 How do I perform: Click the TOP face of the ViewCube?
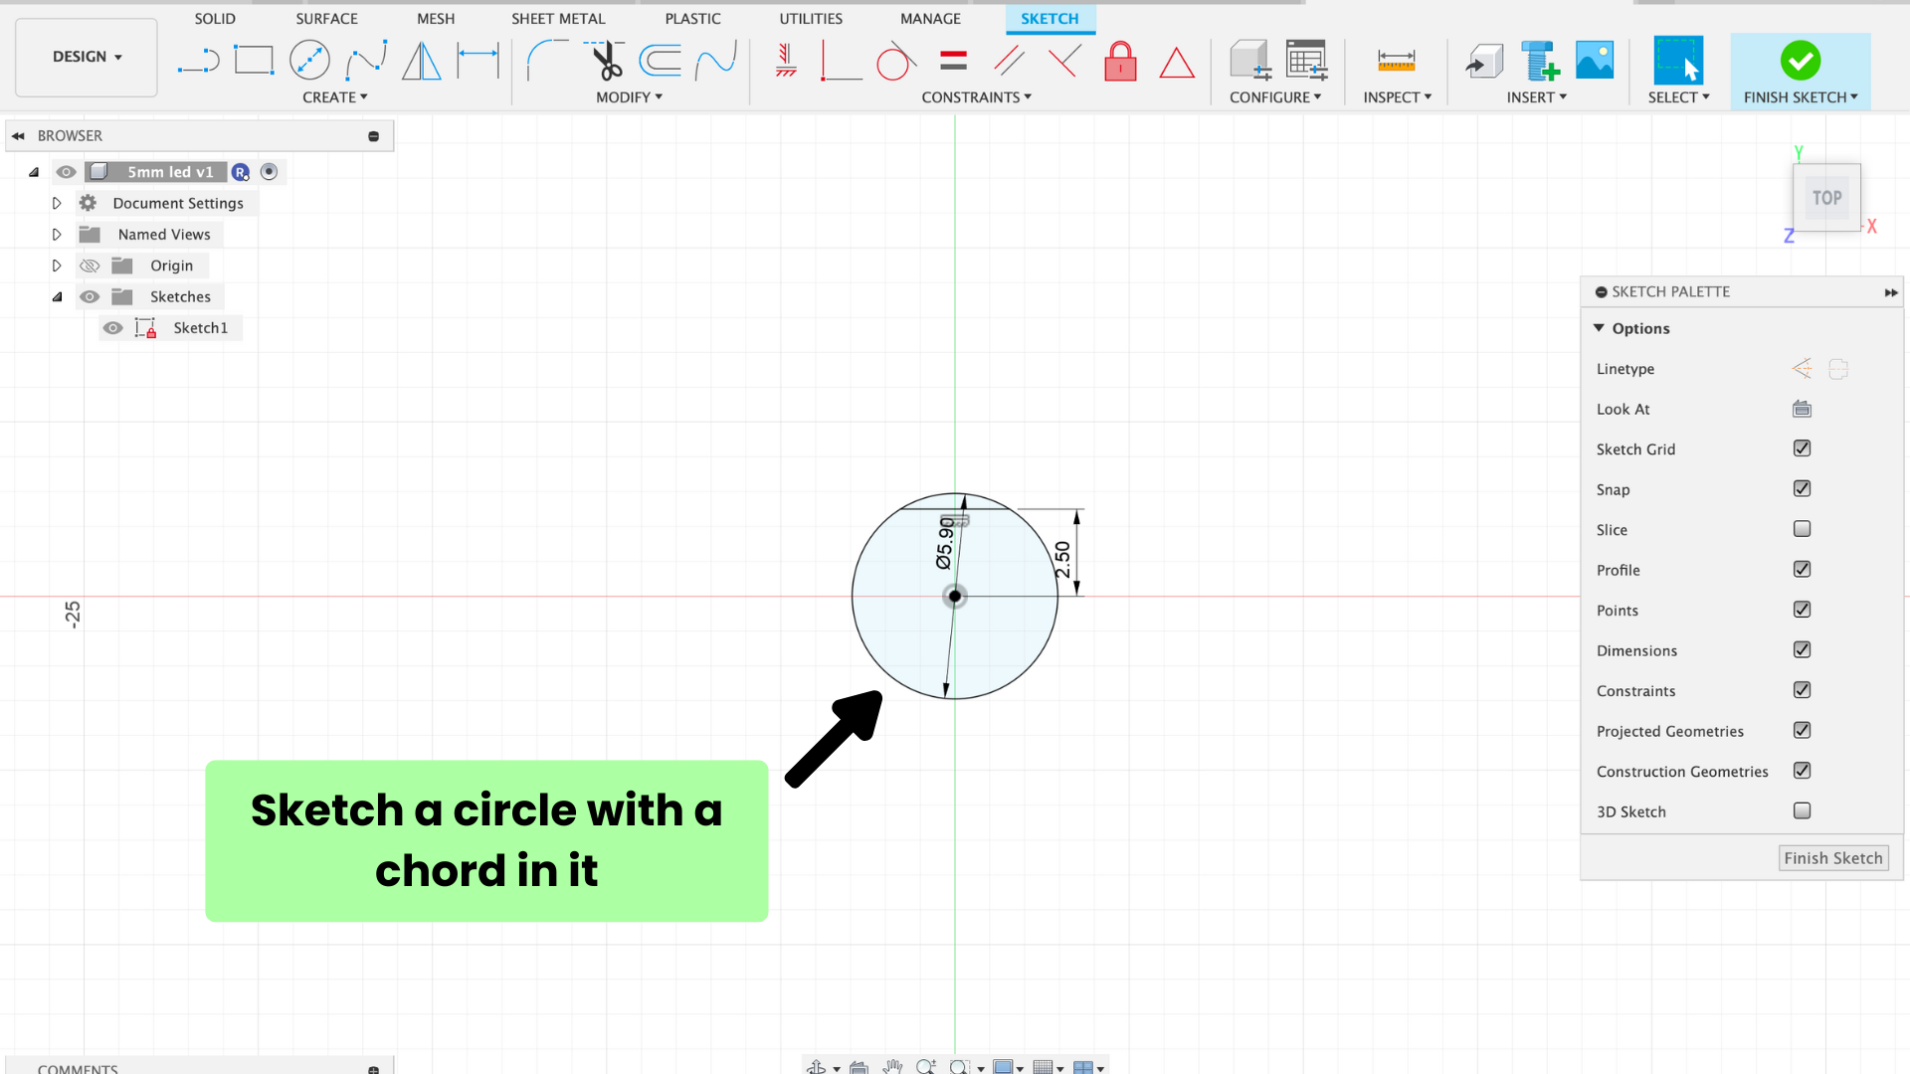tap(1826, 198)
